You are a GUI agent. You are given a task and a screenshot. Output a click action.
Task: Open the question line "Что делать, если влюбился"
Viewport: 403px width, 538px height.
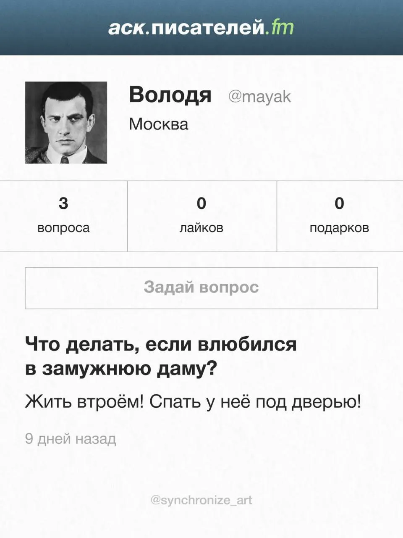pos(161,344)
